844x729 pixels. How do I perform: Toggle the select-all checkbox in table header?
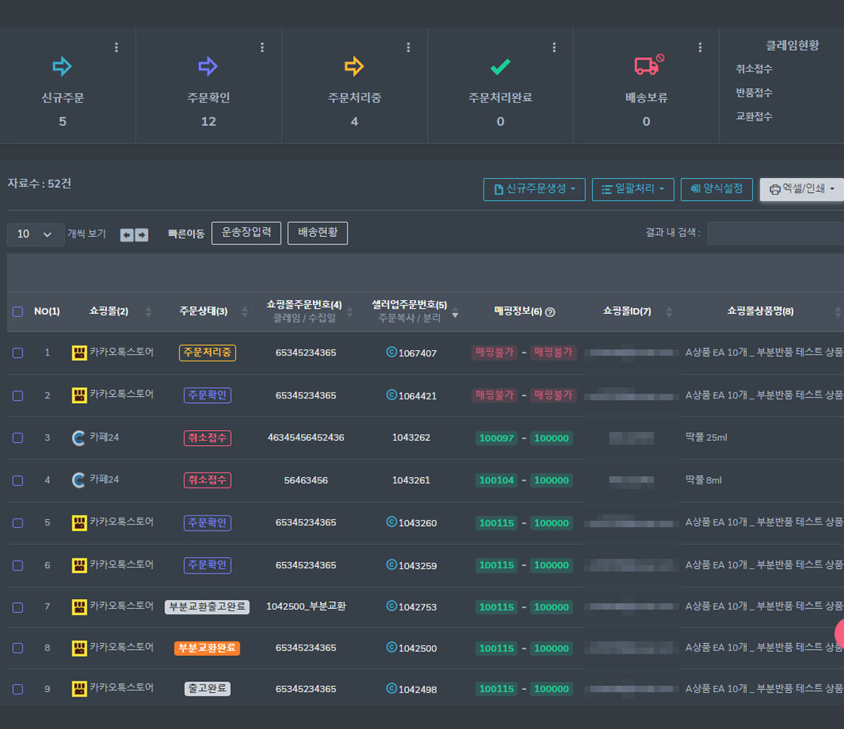pyautogui.click(x=18, y=312)
